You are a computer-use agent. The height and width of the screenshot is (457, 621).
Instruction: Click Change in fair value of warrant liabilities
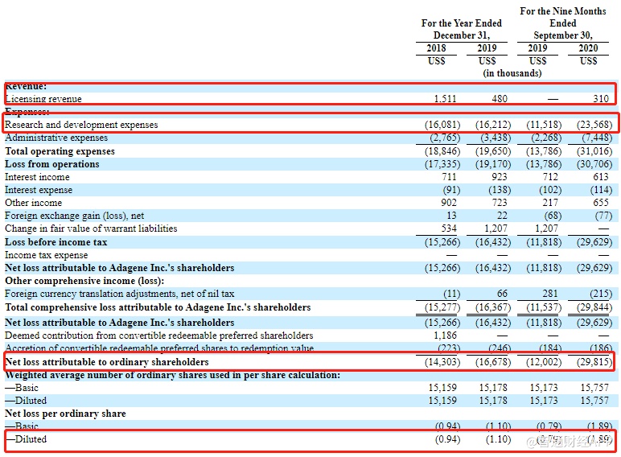[91, 228]
